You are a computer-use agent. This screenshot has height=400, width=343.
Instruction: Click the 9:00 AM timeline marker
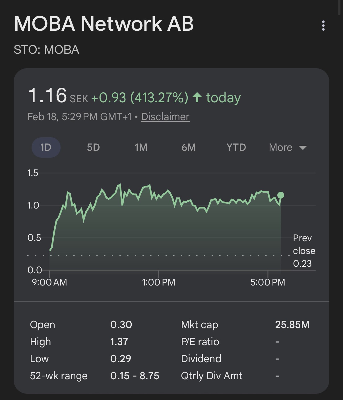point(49,282)
